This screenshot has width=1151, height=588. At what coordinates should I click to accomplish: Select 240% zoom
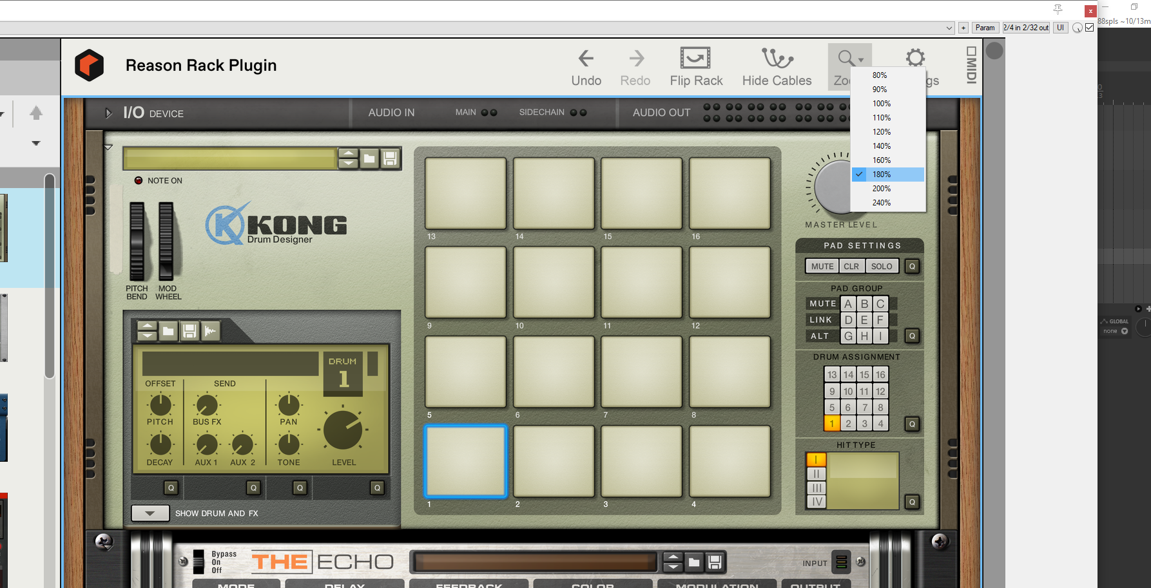(x=888, y=203)
